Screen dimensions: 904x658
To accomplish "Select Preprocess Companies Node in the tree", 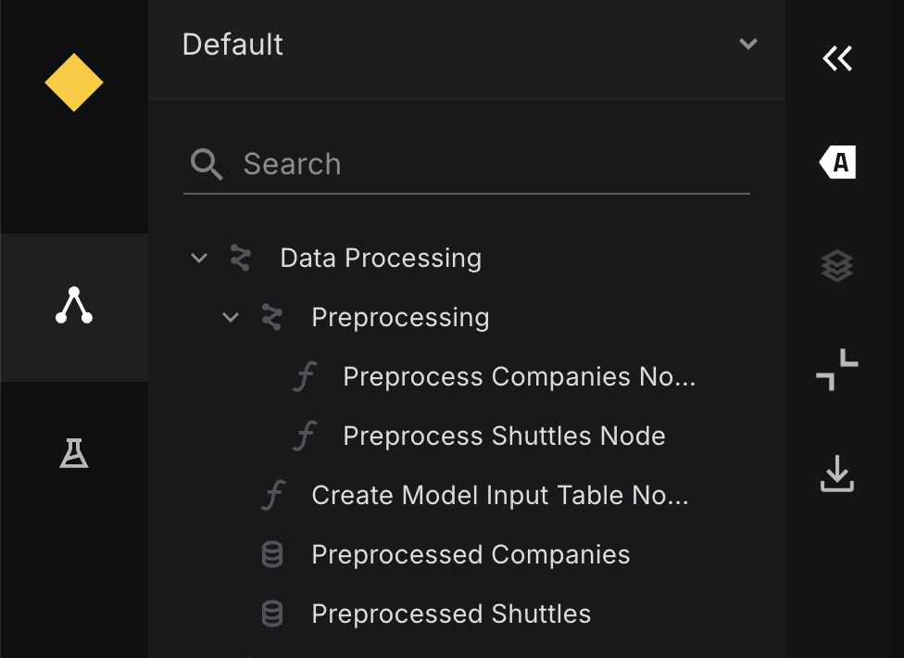I will tap(519, 376).
